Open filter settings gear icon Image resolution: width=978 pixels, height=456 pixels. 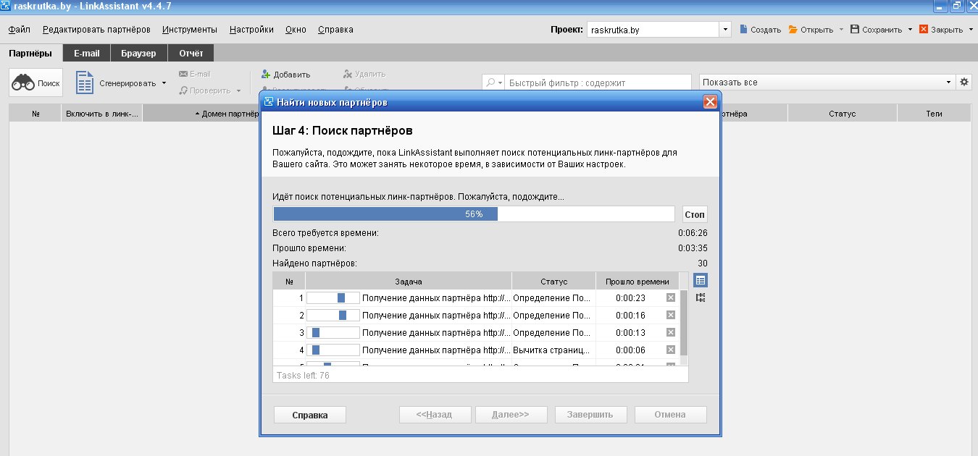964,82
